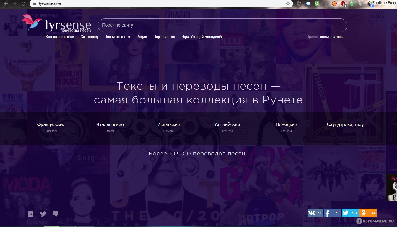Share on VK with count 51

click(315, 213)
